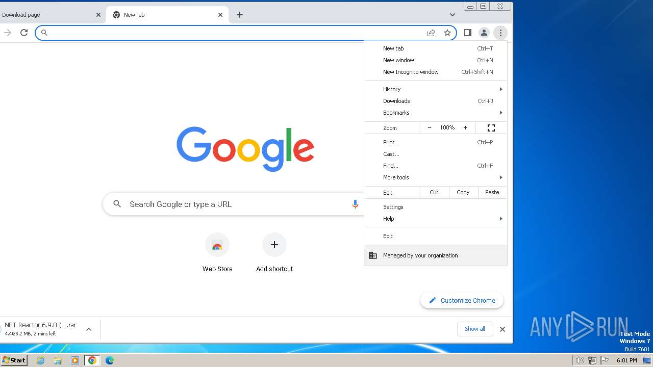Decrease zoom with the minus icon
The height and width of the screenshot is (367, 653).
click(430, 128)
